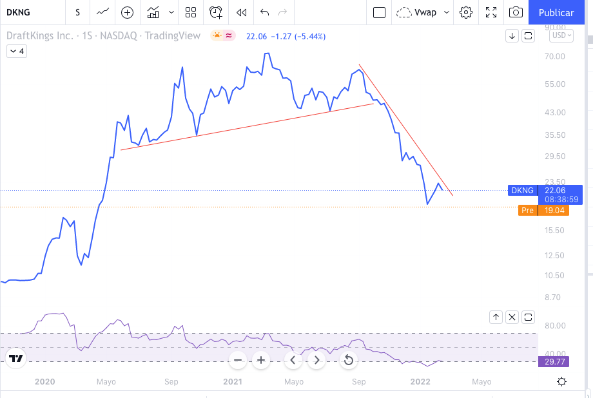Viewport: 593px width, 398px height.
Task: Open the USD currency dropdown
Action: point(558,36)
